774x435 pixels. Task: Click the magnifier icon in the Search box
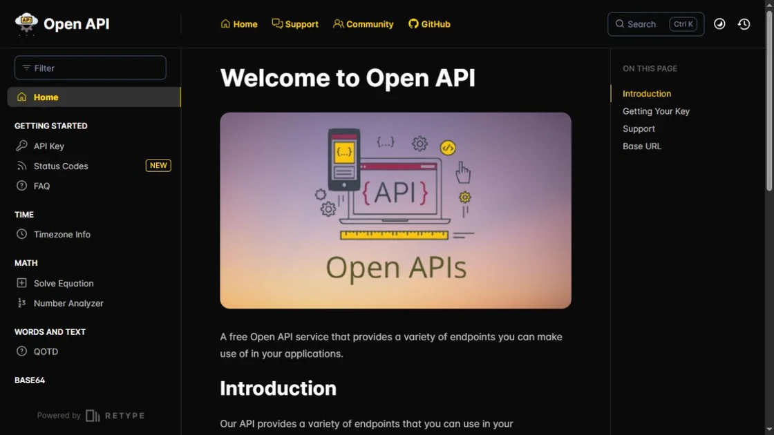coord(619,23)
